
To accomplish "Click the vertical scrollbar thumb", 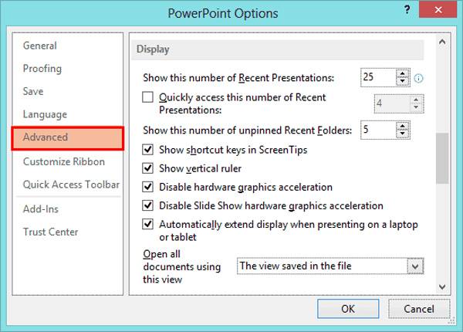I will 442,158.
